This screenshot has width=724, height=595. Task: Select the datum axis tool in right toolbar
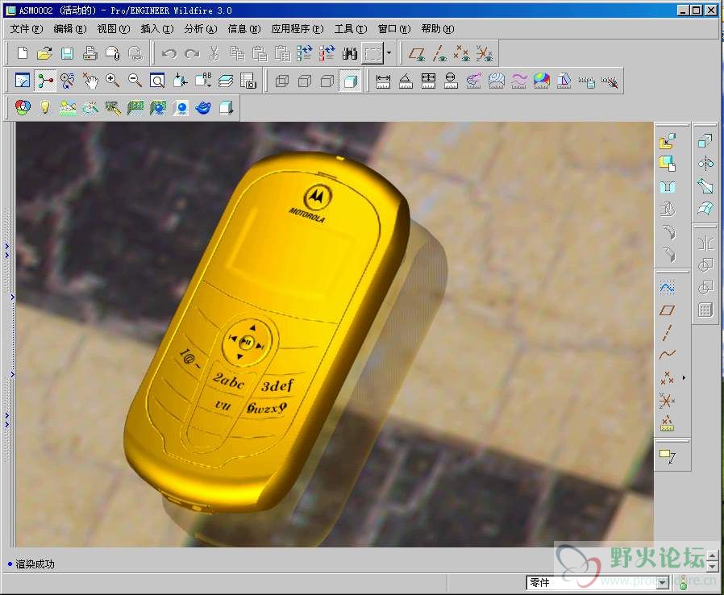tap(668, 332)
